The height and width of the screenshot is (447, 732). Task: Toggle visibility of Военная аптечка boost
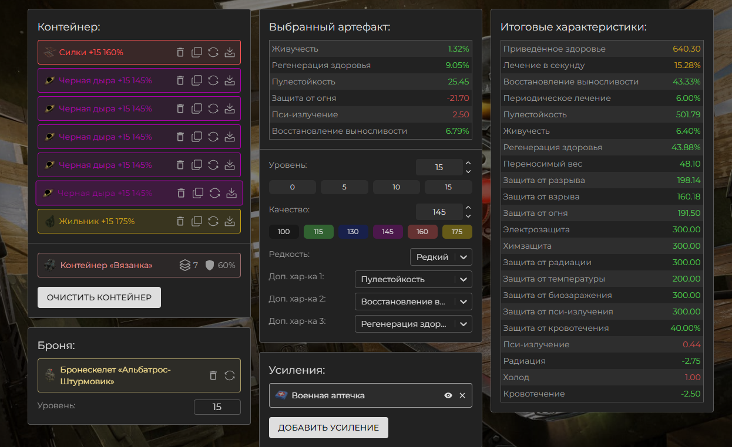[448, 395]
